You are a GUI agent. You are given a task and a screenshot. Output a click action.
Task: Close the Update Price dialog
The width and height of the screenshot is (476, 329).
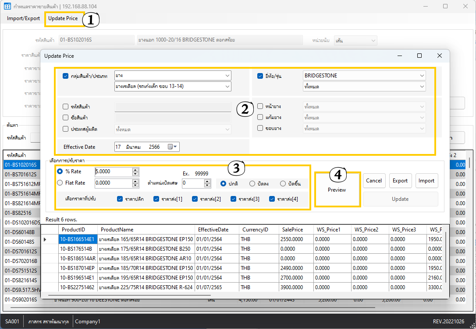(440, 56)
